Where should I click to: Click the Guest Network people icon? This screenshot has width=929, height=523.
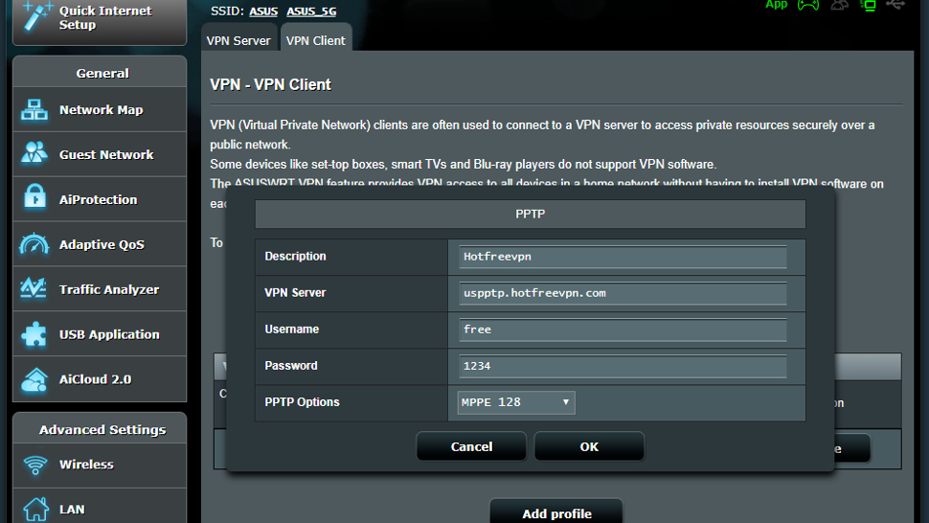click(x=34, y=153)
